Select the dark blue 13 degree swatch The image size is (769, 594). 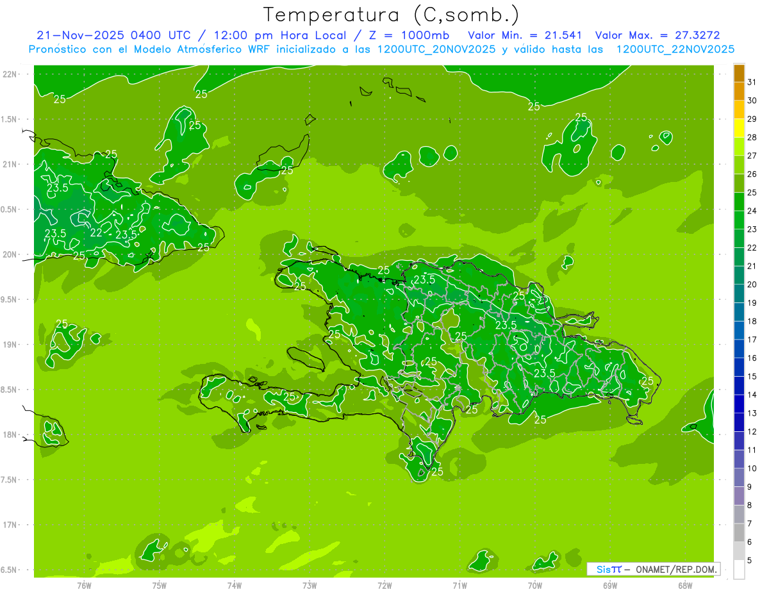[x=739, y=404]
